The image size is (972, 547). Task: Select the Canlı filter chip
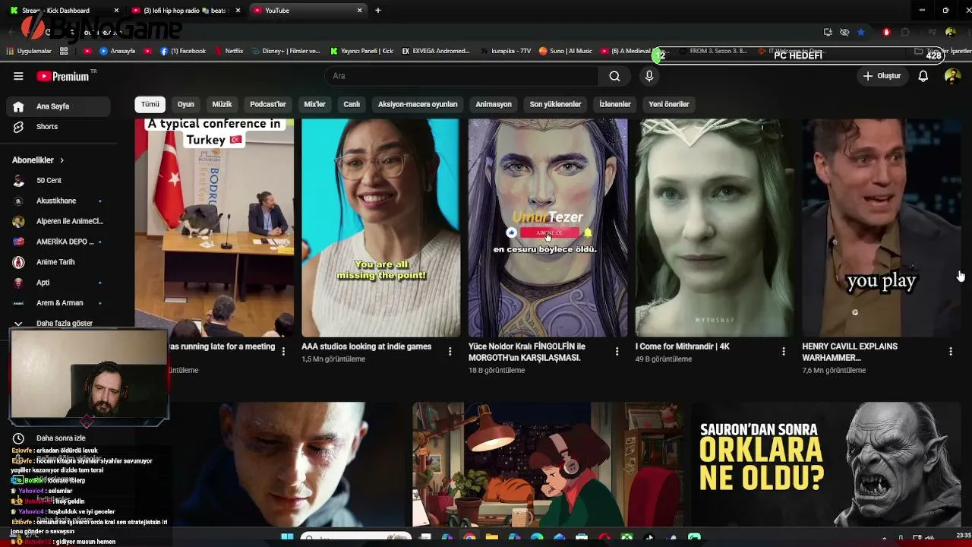click(x=352, y=104)
